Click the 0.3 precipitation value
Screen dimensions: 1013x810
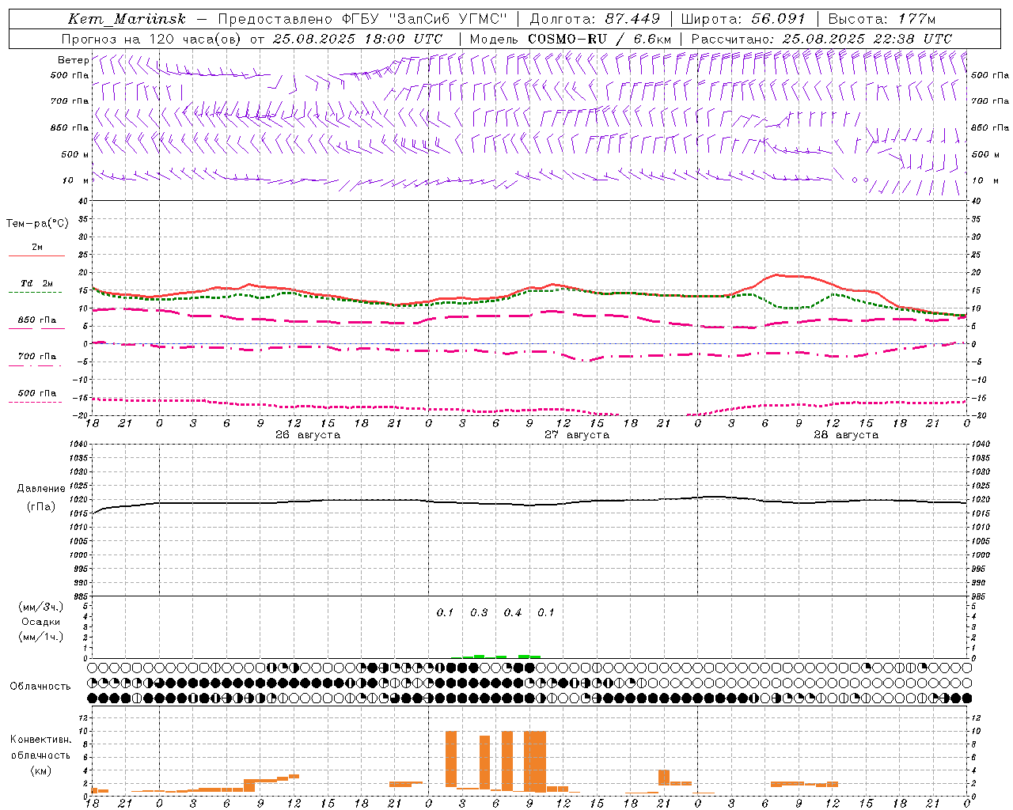click(x=479, y=612)
